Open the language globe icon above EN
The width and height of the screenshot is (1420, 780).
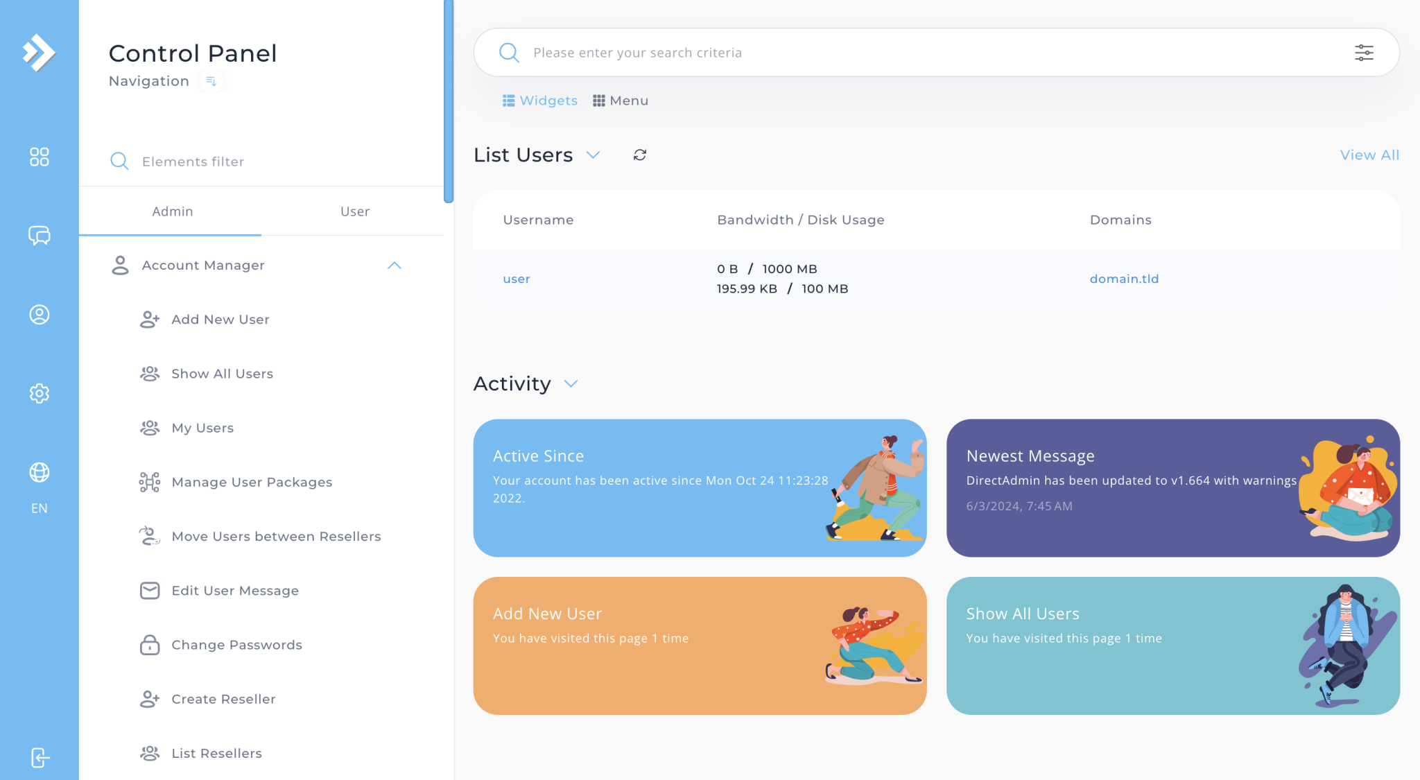[40, 472]
